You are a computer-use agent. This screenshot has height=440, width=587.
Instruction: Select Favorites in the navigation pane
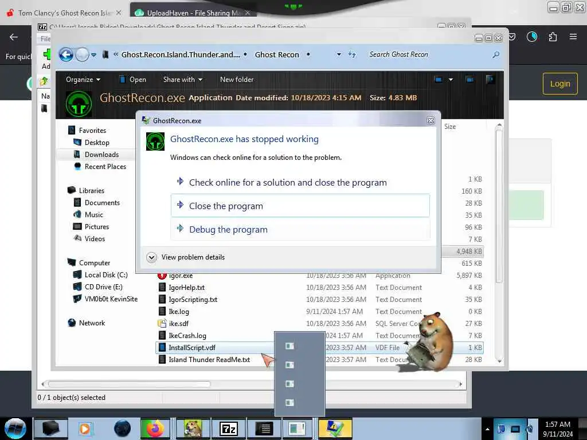92,131
